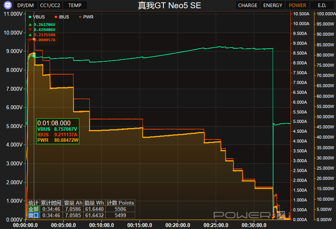The width and height of the screenshot is (336, 229).
Task: Switch to the CHARGE view
Action: pos(248,5)
